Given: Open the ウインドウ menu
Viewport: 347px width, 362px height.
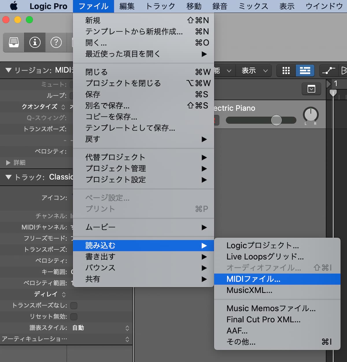Looking at the screenshot, I should tap(324, 6).
